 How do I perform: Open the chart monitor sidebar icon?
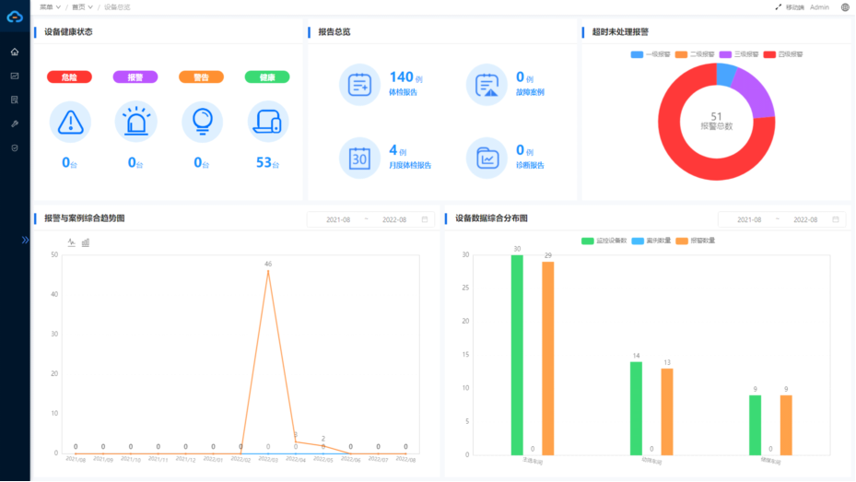(15, 76)
